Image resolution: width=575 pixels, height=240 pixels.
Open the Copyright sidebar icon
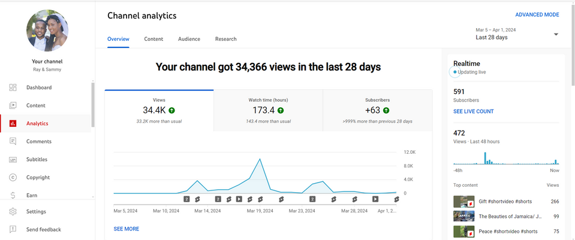tap(13, 177)
